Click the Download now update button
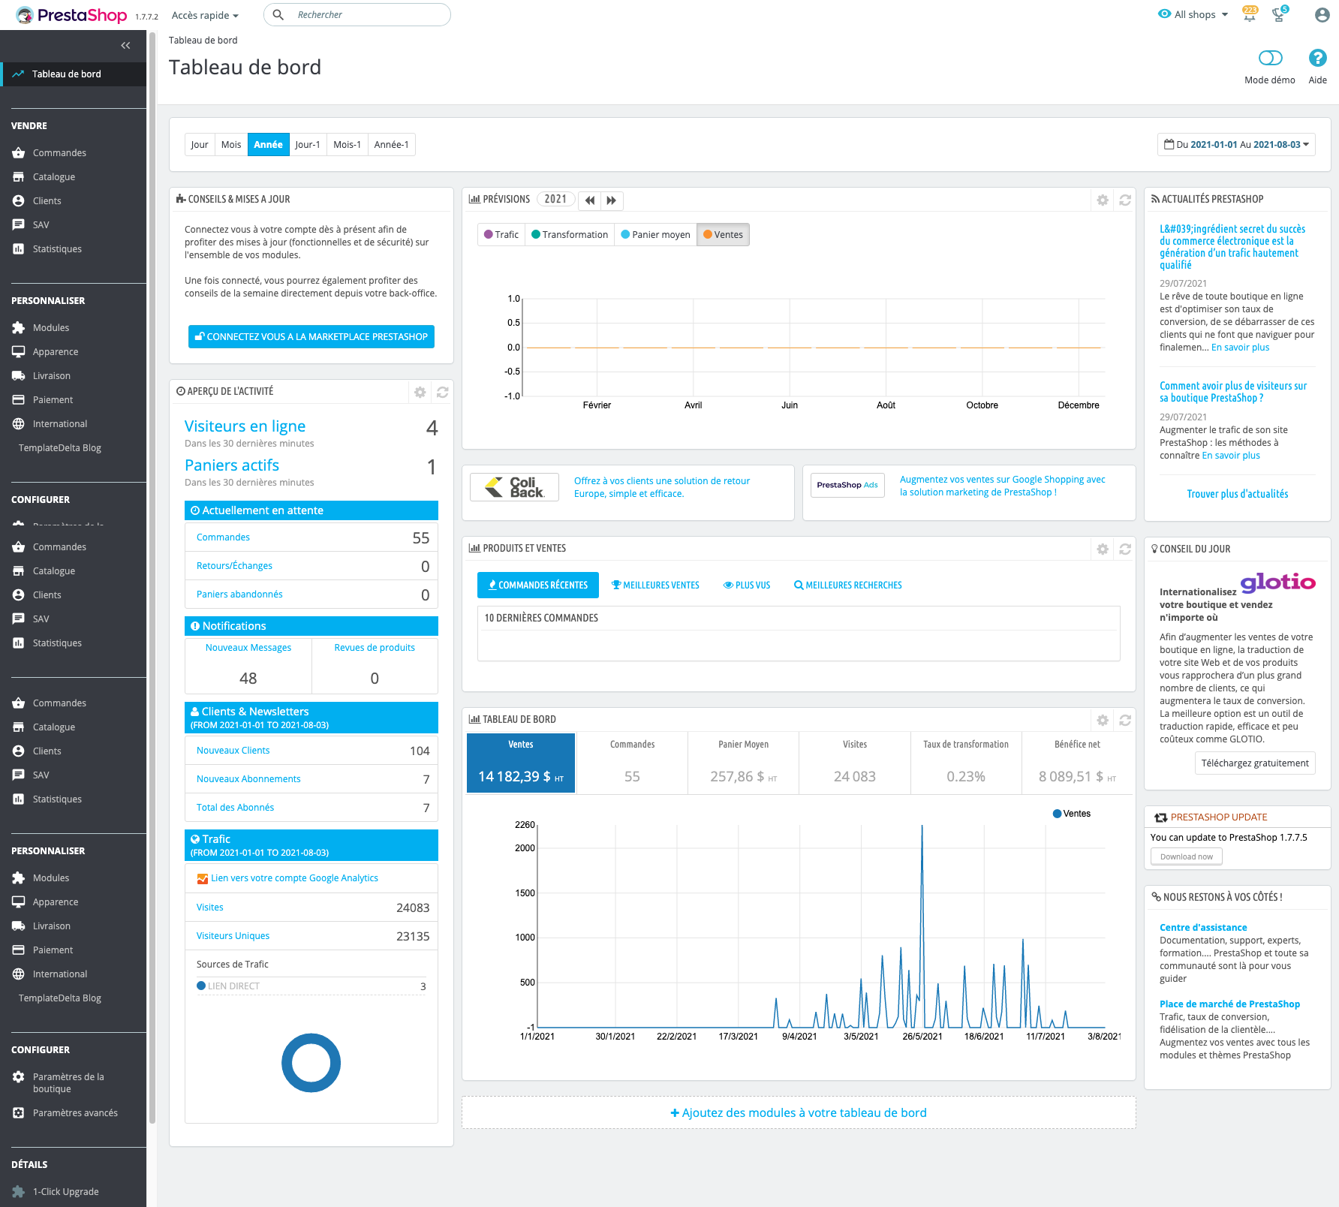This screenshot has width=1339, height=1207. click(x=1187, y=856)
